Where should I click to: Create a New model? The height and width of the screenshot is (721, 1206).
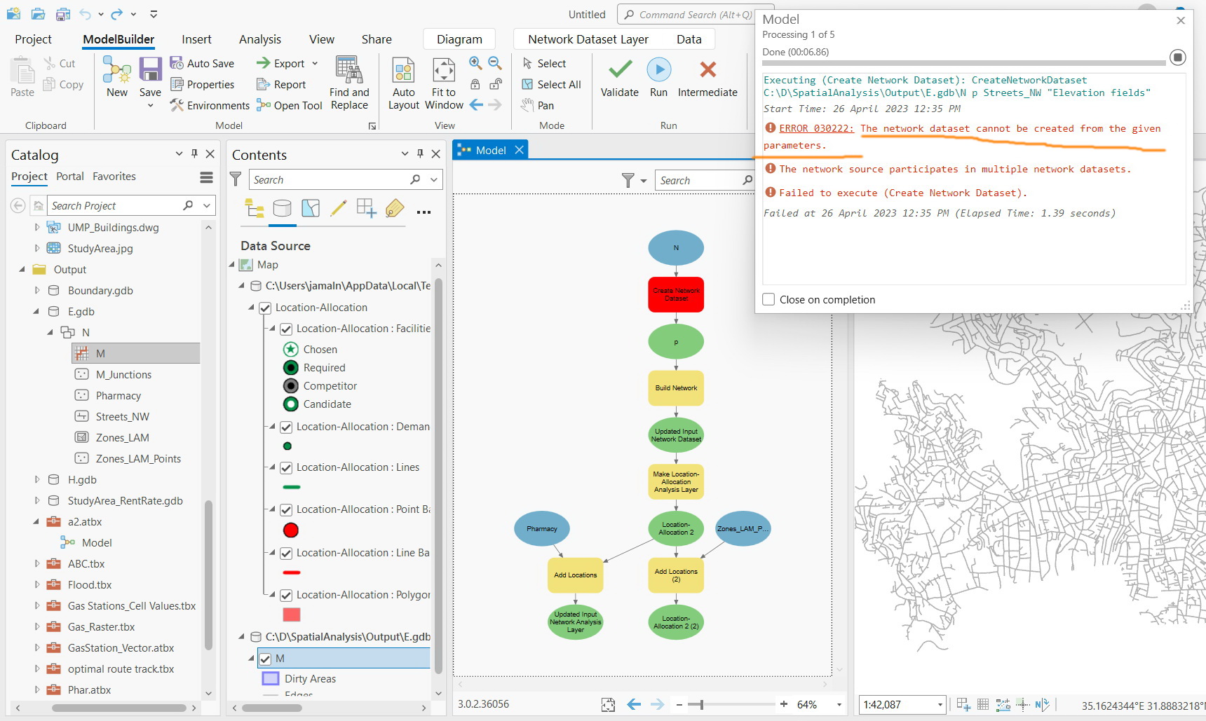[x=116, y=78]
